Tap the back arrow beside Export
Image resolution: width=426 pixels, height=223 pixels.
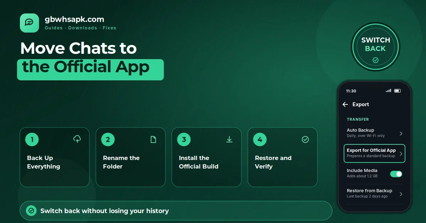tap(345, 104)
